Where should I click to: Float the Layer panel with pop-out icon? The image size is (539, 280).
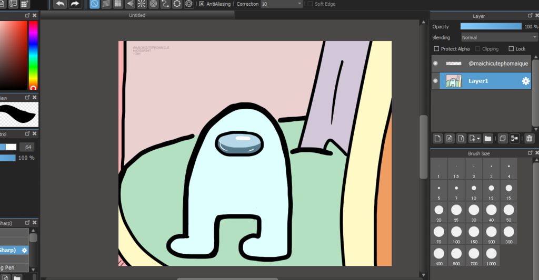pos(530,15)
